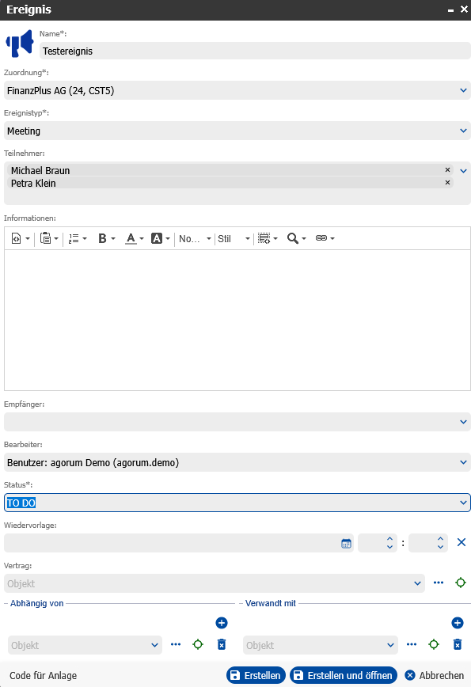Viewport: 471px width, 687px height.
Task: Open the paste clipboard options
Action: click(x=46, y=238)
